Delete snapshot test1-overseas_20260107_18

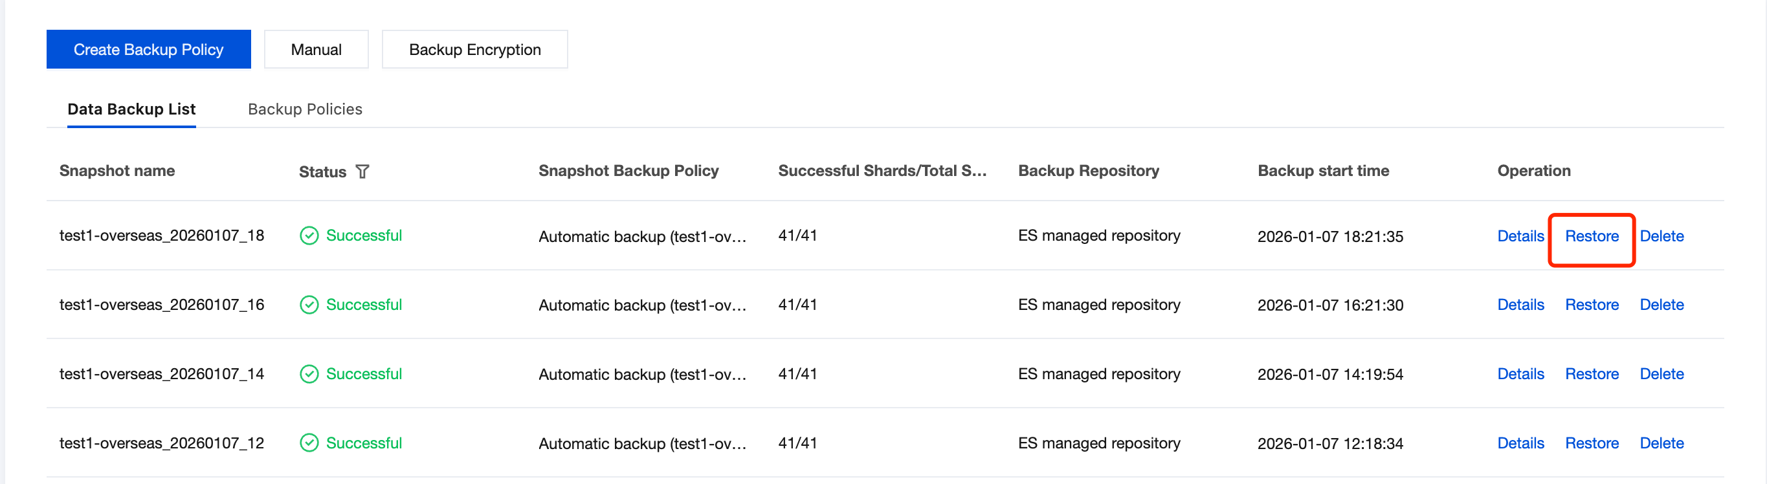pos(1661,236)
